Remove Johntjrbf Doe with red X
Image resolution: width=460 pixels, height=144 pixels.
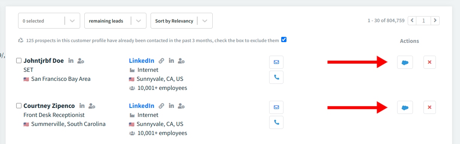click(x=430, y=62)
